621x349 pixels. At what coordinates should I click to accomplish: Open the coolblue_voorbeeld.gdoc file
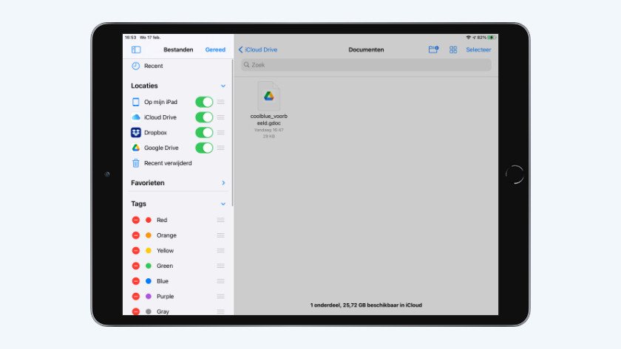[x=269, y=96]
